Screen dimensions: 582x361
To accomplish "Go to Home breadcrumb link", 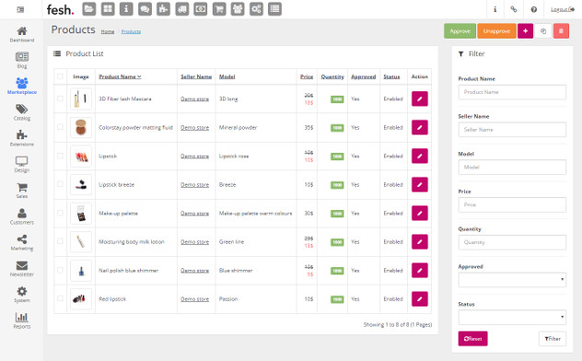I will (x=108, y=32).
